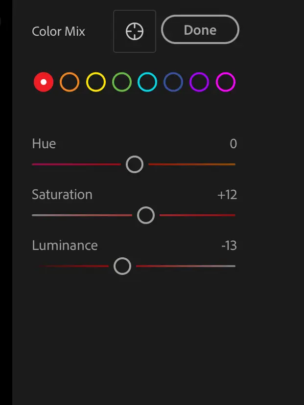The width and height of the screenshot is (304, 405).
Task: Click the Hue value field showing 0
Action: (x=233, y=144)
